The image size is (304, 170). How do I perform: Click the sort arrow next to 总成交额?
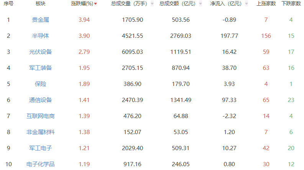click(x=200, y=4)
